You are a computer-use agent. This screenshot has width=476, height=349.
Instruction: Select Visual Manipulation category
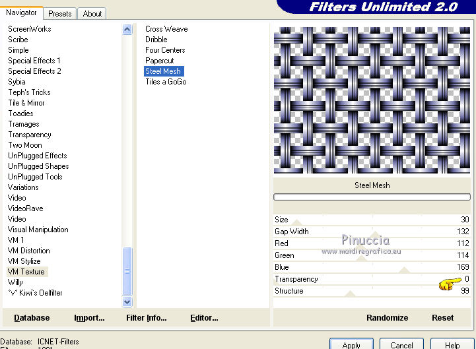click(38, 230)
